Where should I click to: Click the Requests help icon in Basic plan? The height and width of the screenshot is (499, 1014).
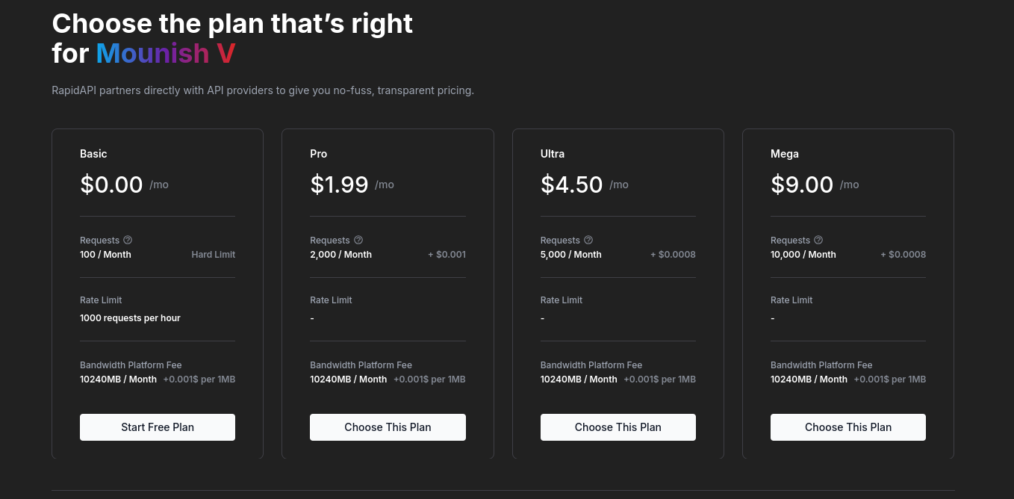(128, 241)
